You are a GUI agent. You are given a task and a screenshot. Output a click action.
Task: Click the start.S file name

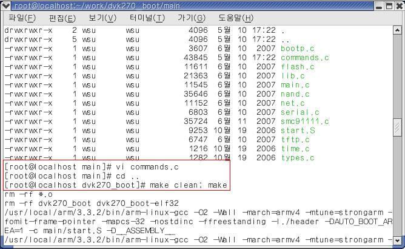(x=298, y=130)
